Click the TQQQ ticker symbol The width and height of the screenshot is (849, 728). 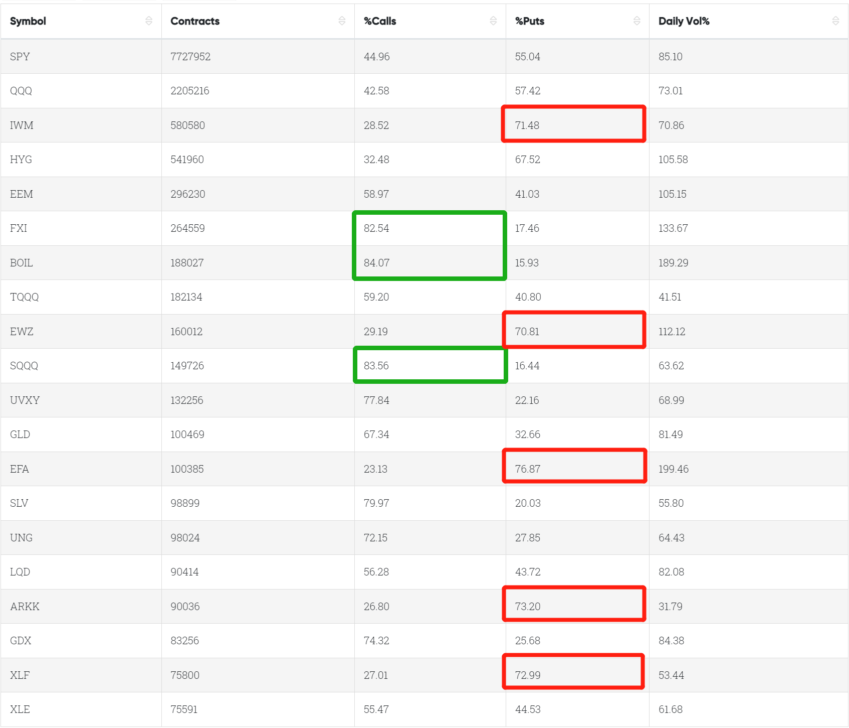tap(24, 297)
